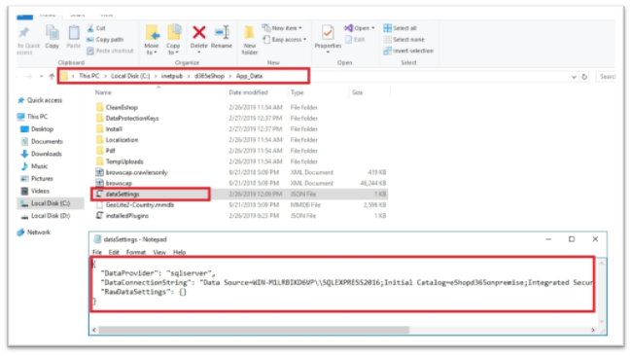Select the TempUploads folder

tap(121, 161)
